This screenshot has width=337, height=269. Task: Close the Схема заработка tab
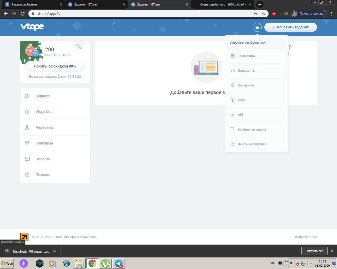pyautogui.click(x=250, y=4)
